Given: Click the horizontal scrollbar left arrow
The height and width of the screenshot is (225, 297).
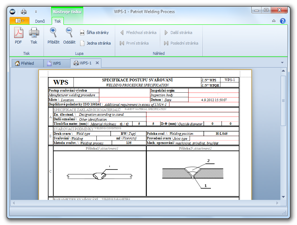Looking at the screenshot, I should (13, 203).
